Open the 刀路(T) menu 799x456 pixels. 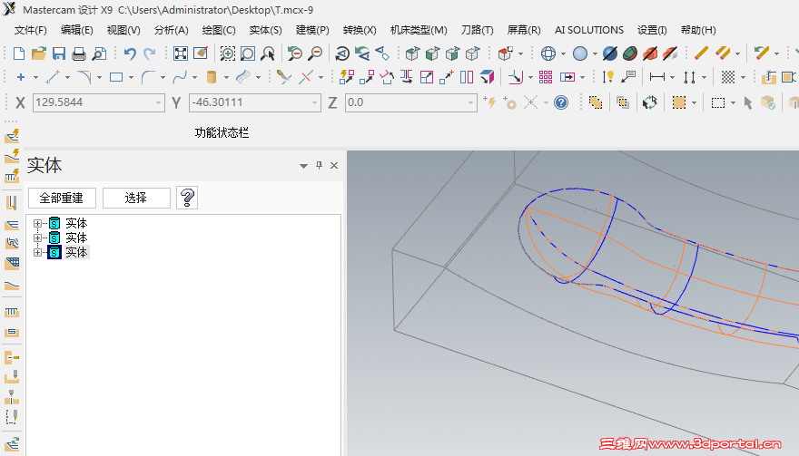477,30
